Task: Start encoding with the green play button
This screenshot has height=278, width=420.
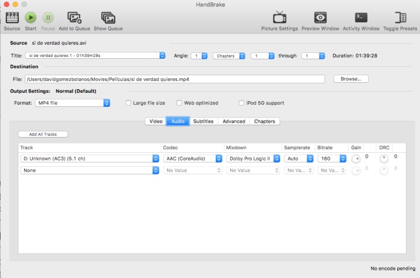Action: coord(30,18)
